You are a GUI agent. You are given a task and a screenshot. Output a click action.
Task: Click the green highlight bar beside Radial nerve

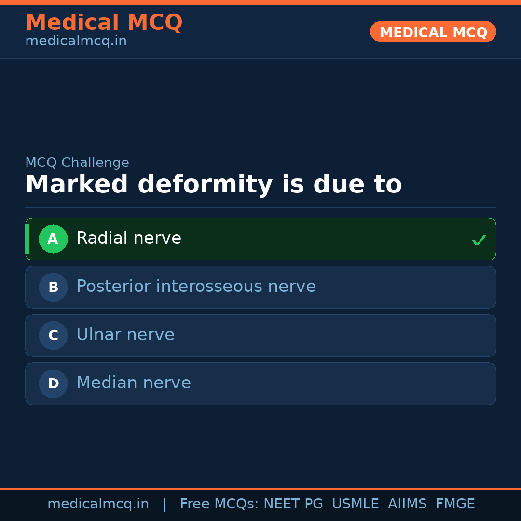27,239
